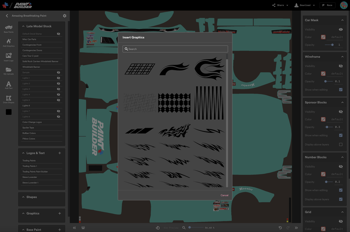Show the hidden Lights 1 layer
Screen dimensions: 350x232
point(58,78)
